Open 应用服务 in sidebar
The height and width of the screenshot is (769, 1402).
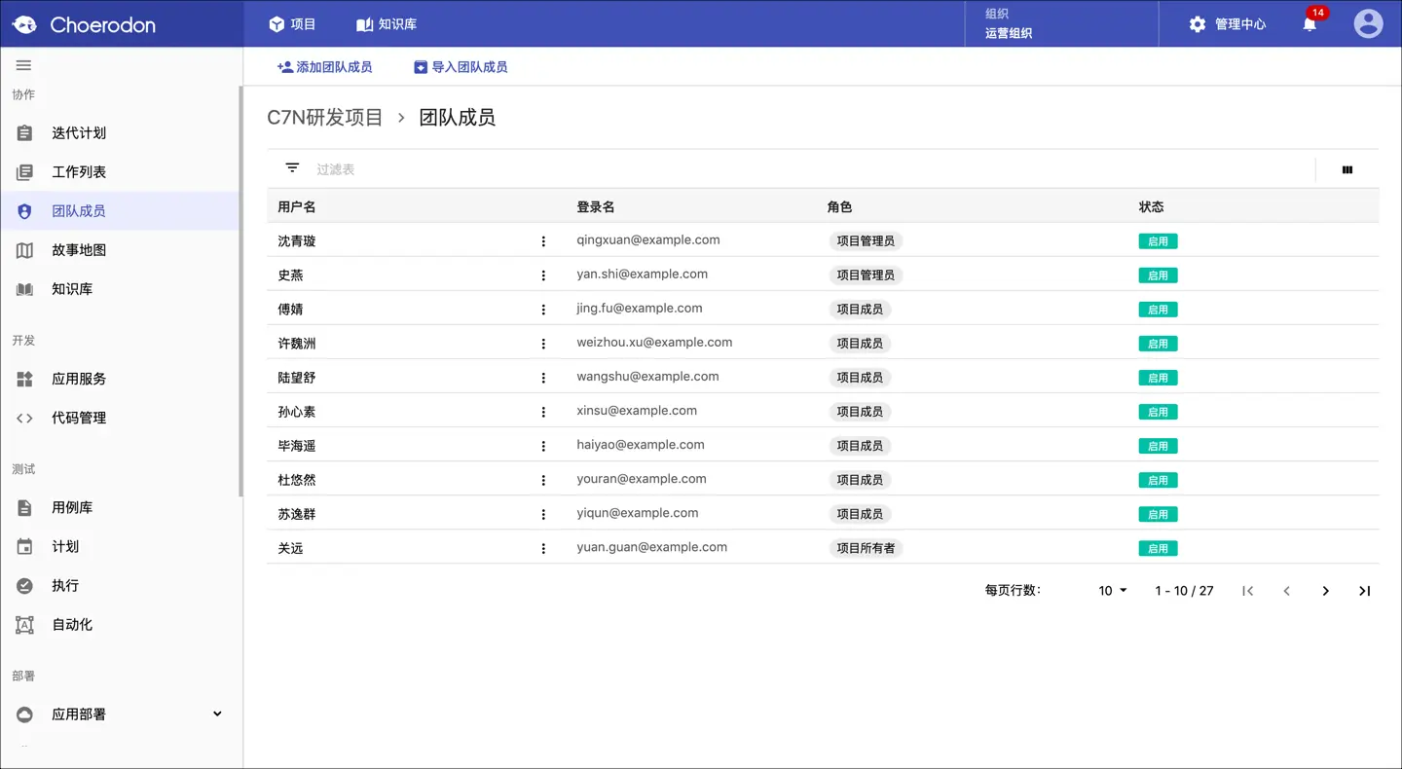[120, 379]
